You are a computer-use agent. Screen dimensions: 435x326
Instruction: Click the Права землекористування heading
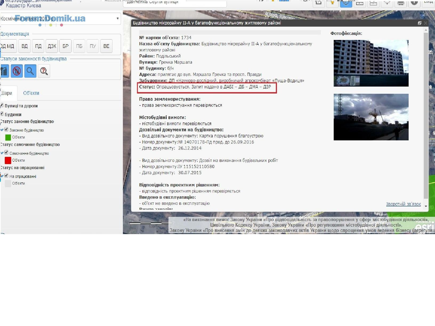[170, 99]
